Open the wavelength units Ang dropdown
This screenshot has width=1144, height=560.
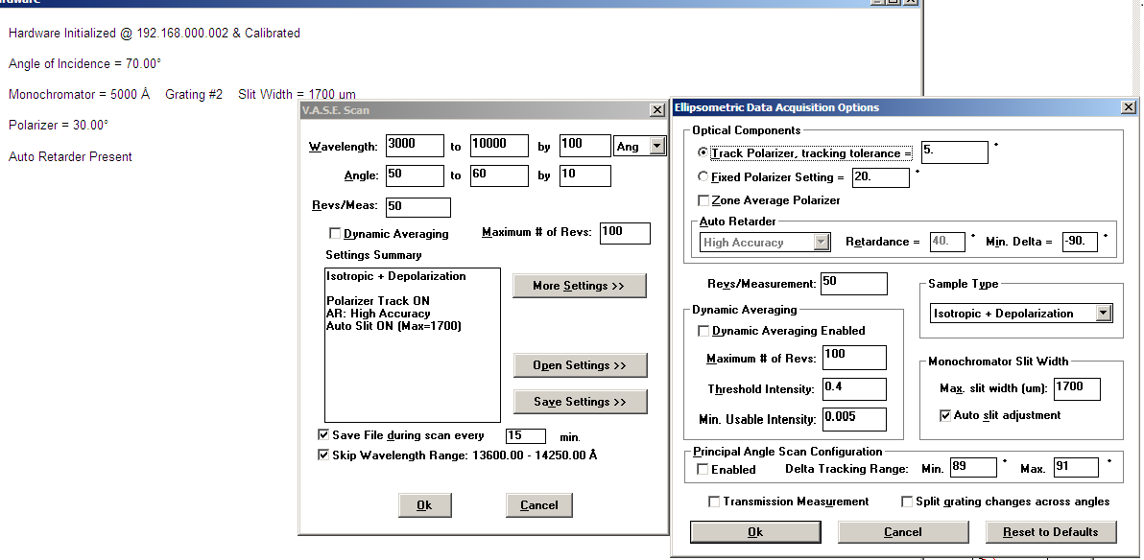(657, 146)
